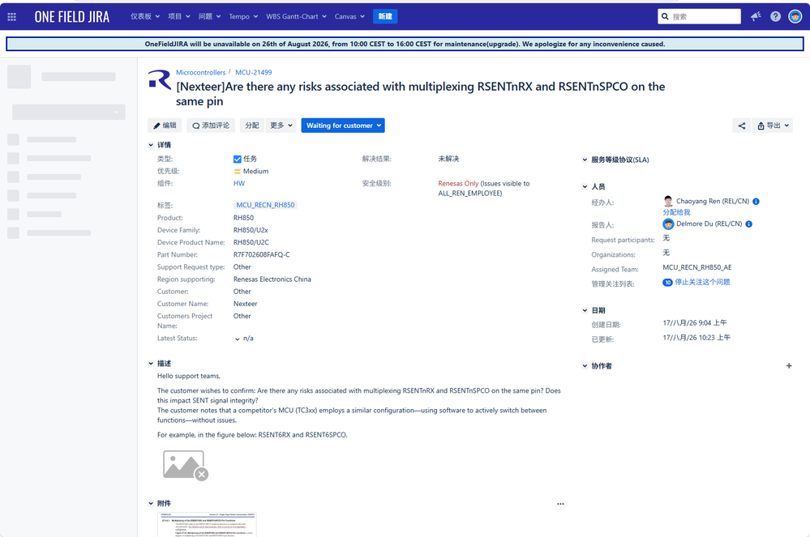810x537 pixels.
Task: Click the 分配 assign button
Action: point(252,126)
